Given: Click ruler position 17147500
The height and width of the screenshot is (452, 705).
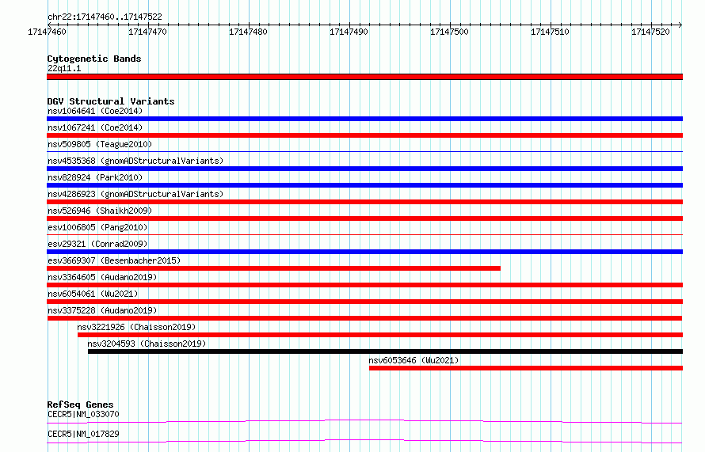Looking at the screenshot, I should pyautogui.click(x=449, y=32).
